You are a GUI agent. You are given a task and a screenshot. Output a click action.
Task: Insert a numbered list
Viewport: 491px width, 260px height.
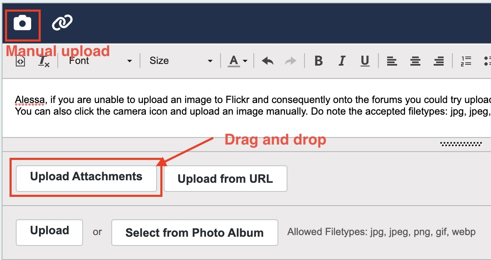coord(466,61)
